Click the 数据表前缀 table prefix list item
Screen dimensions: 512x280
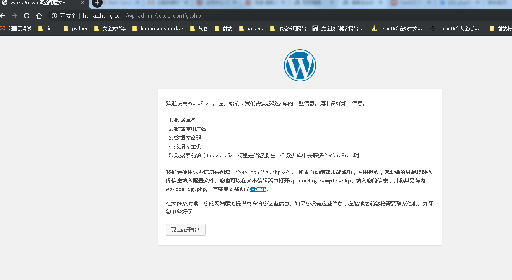pos(269,155)
